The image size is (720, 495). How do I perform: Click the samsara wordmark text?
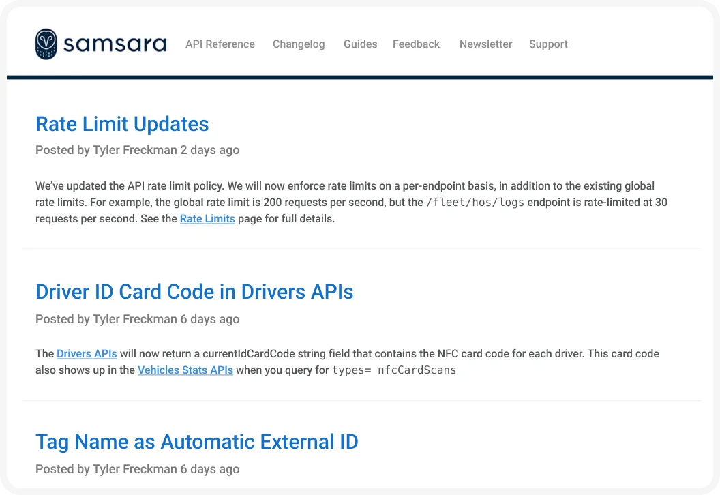pos(115,44)
